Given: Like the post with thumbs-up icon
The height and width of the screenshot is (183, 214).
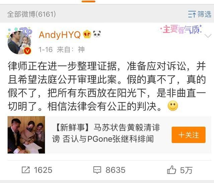Looking at the screenshot, I should (171, 170).
